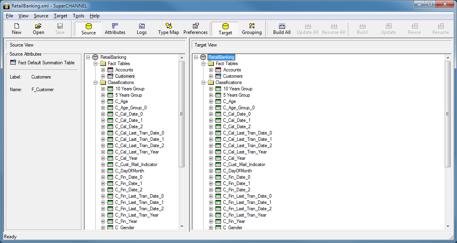Image resolution: width=457 pixels, height=243 pixels.
Task: Collapse Fact Tables folder in Source tree
Action: [x=96, y=64]
